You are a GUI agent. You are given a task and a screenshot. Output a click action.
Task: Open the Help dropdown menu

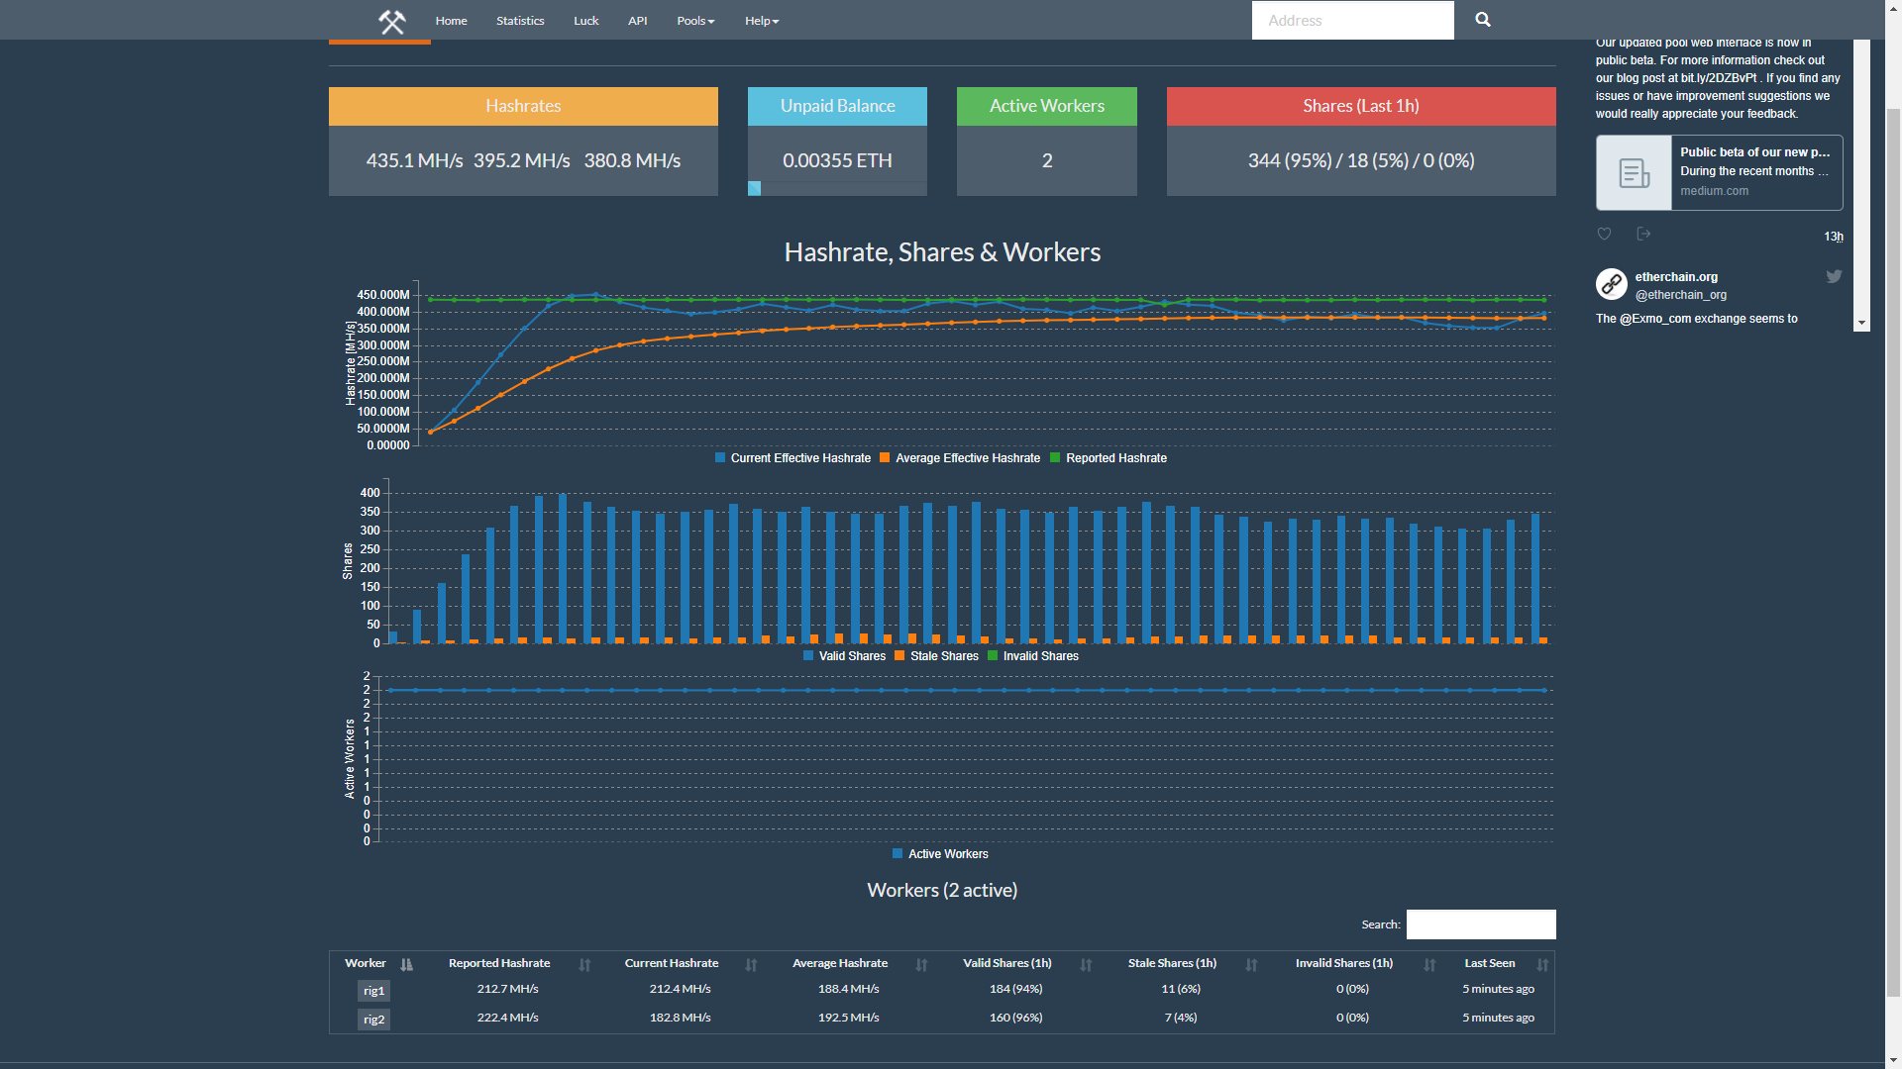[762, 21]
